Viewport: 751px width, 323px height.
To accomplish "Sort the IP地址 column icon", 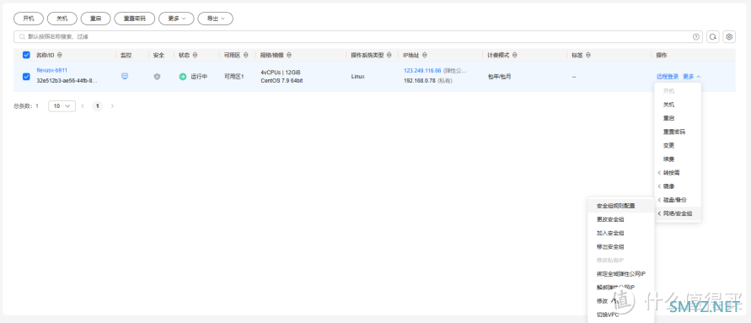I will 425,55.
